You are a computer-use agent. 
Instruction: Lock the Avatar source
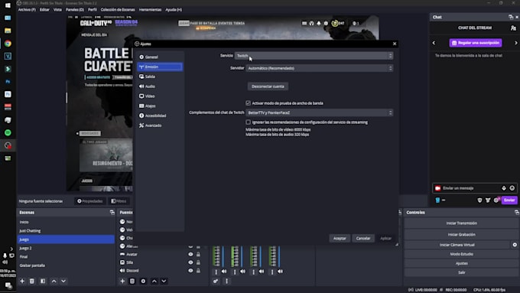pyautogui.click(x=198, y=254)
